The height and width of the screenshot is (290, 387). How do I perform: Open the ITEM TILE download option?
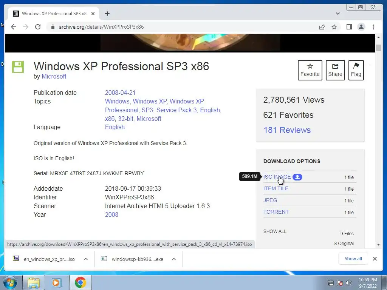point(276,188)
